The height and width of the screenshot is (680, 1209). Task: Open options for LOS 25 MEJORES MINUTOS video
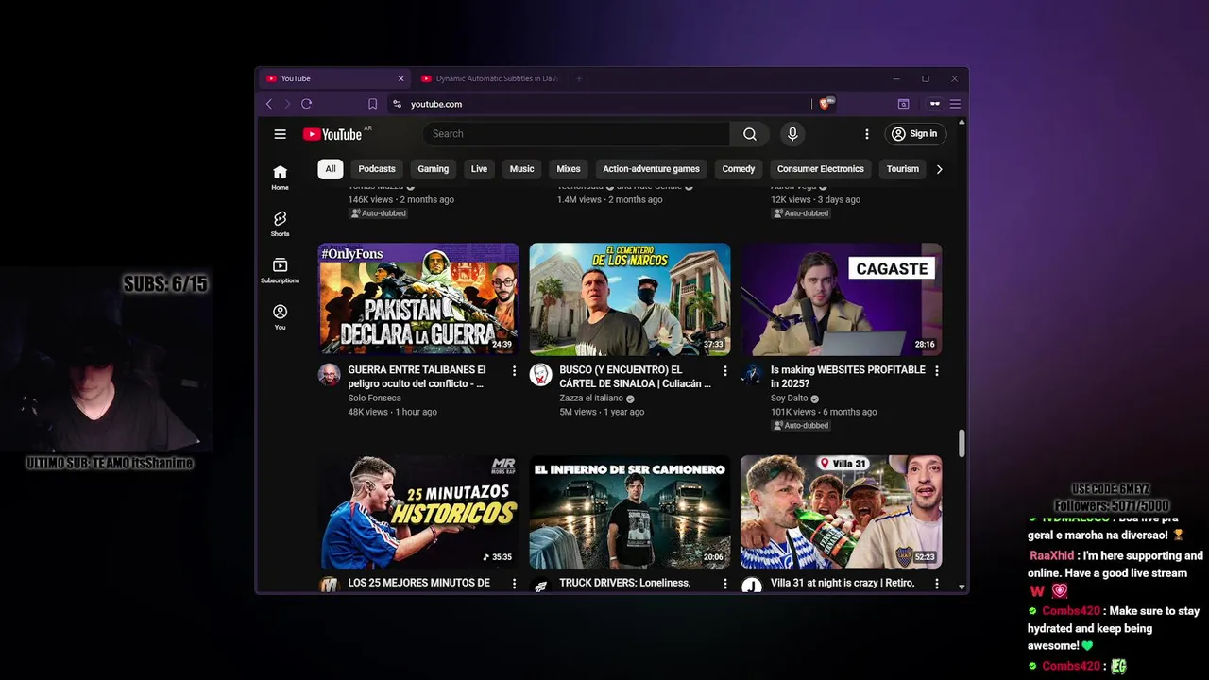click(x=514, y=584)
